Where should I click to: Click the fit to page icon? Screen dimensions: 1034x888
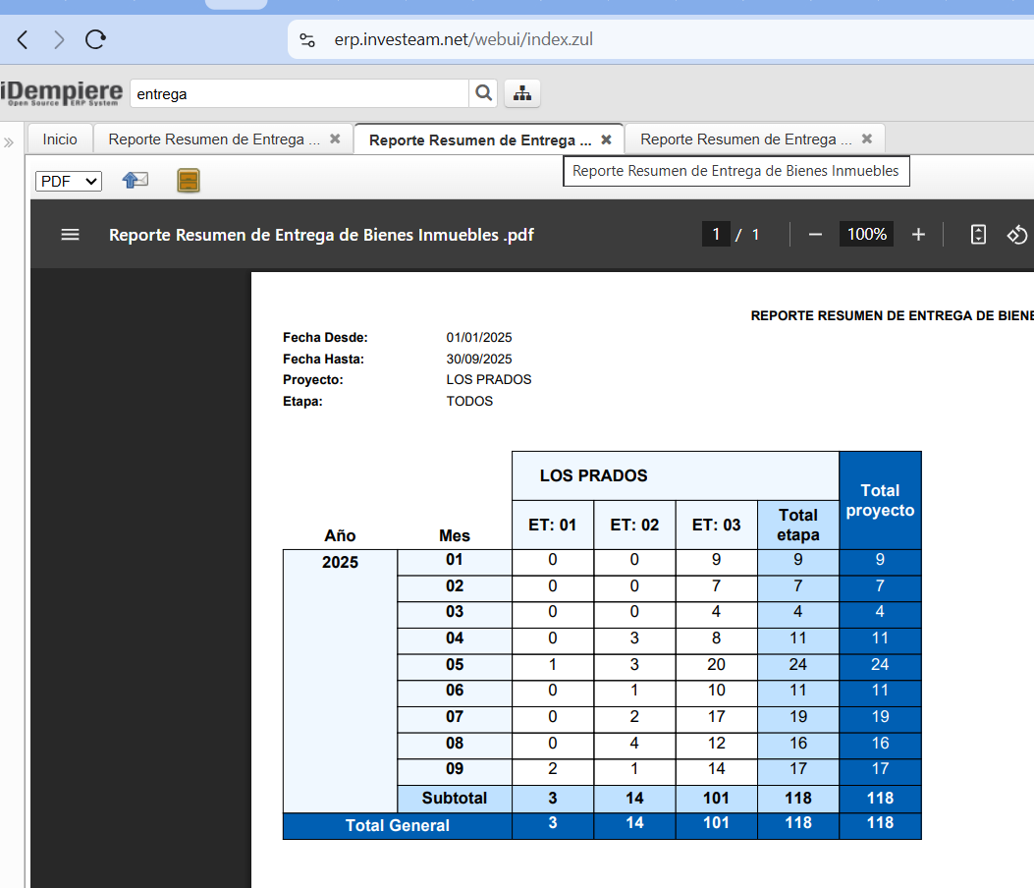978,235
